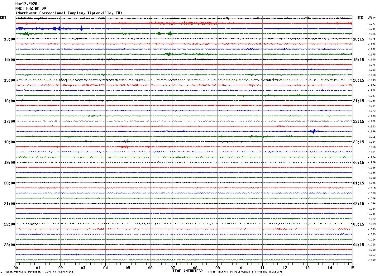Click the 03:15 UTC time label
Image resolution: width=377 pixels, height=276 pixels.
point(359,224)
